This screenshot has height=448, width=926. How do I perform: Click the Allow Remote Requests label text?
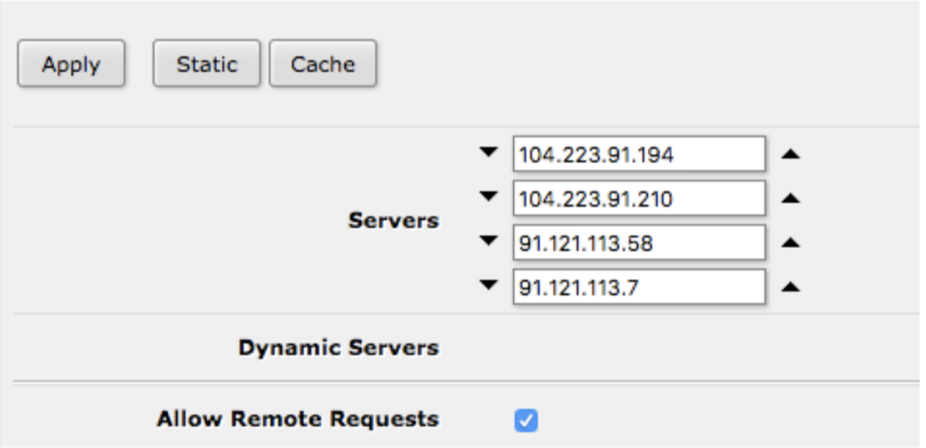(298, 419)
